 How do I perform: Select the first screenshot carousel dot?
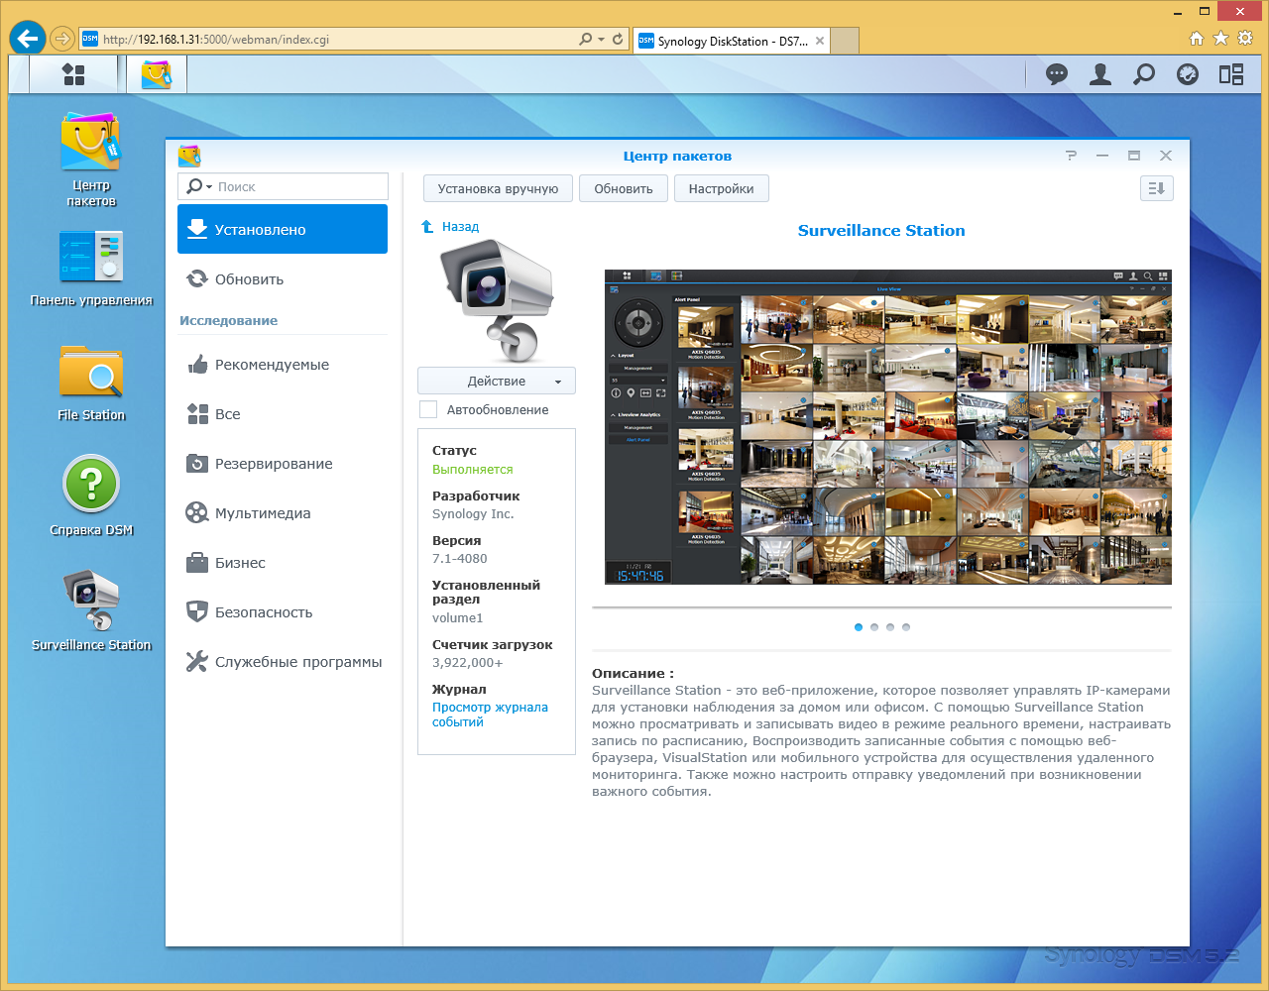(x=859, y=627)
